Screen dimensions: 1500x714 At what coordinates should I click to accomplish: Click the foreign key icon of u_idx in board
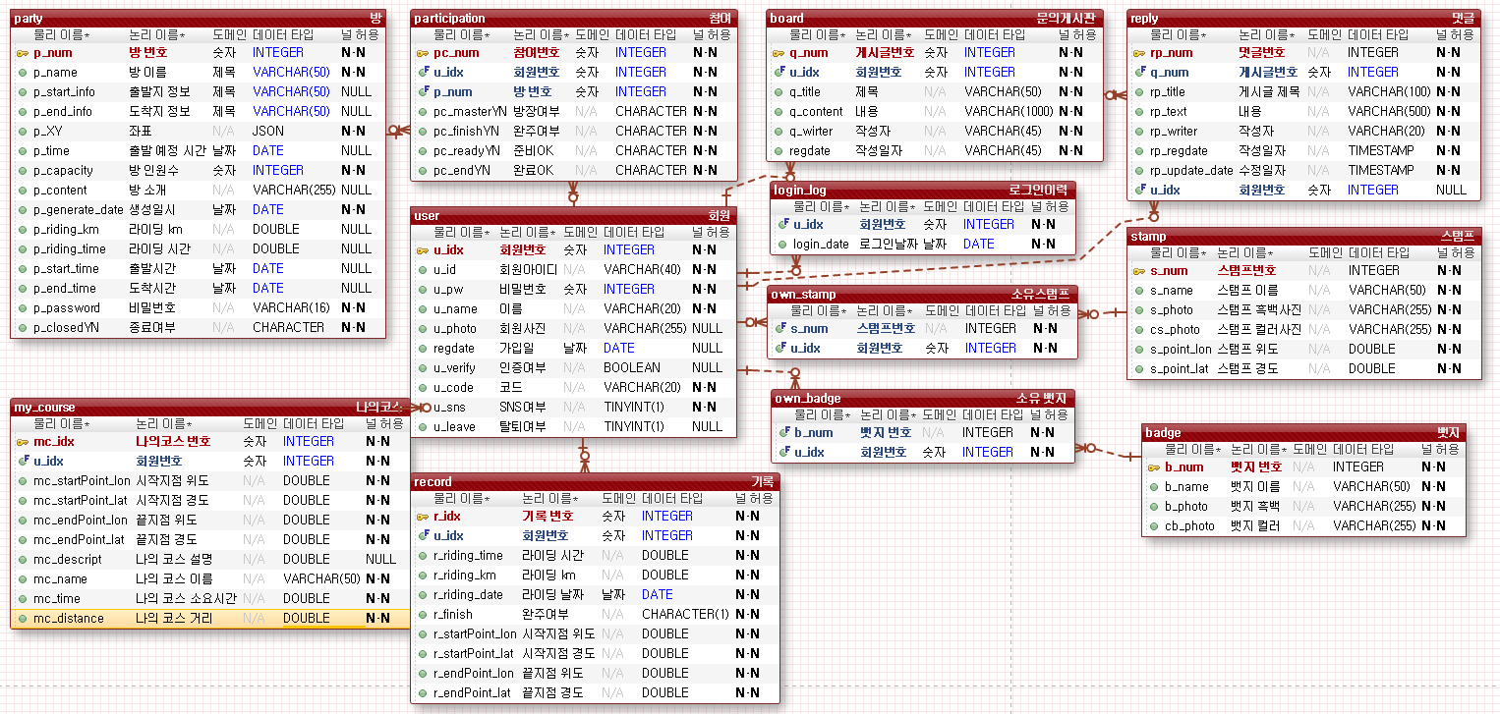pos(779,72)
